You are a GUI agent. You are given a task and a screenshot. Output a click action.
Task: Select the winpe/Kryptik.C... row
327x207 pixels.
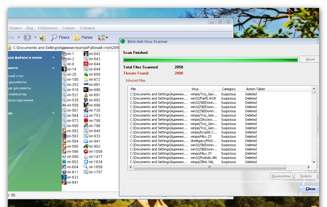[220, 132]
